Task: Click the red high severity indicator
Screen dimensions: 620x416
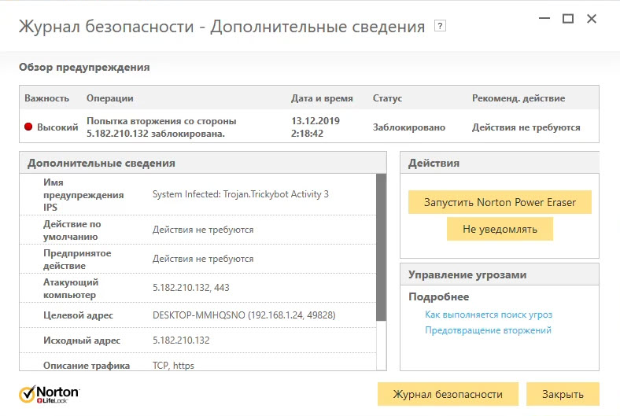Action: (x=29, y=127)
